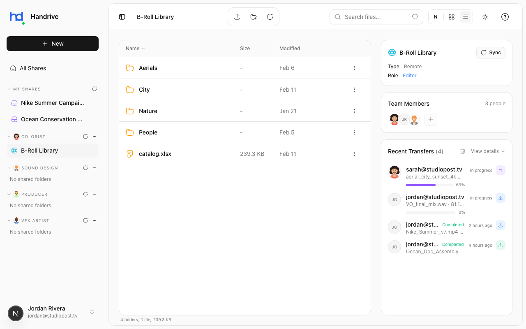
Task: Add a team member with the plus icon
Action: tap(430, 119)
